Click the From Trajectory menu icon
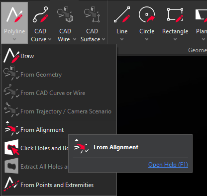207x196 pixels. 11,110
